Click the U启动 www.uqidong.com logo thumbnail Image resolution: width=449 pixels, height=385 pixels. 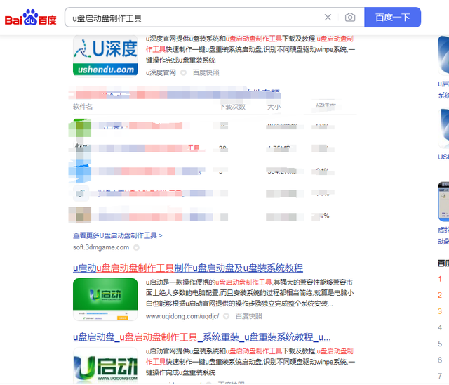pos(105,365)
